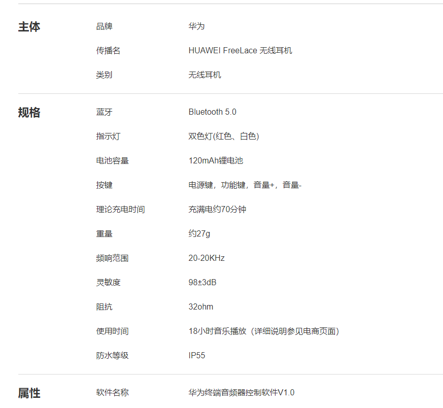Click the 蓝牙 spec label
Screen dimensions: 443x408
(104, 112)
